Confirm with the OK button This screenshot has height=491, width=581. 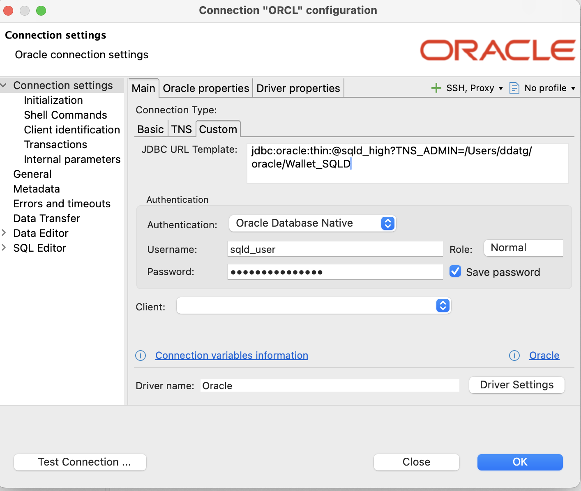[x=520, y=462]
